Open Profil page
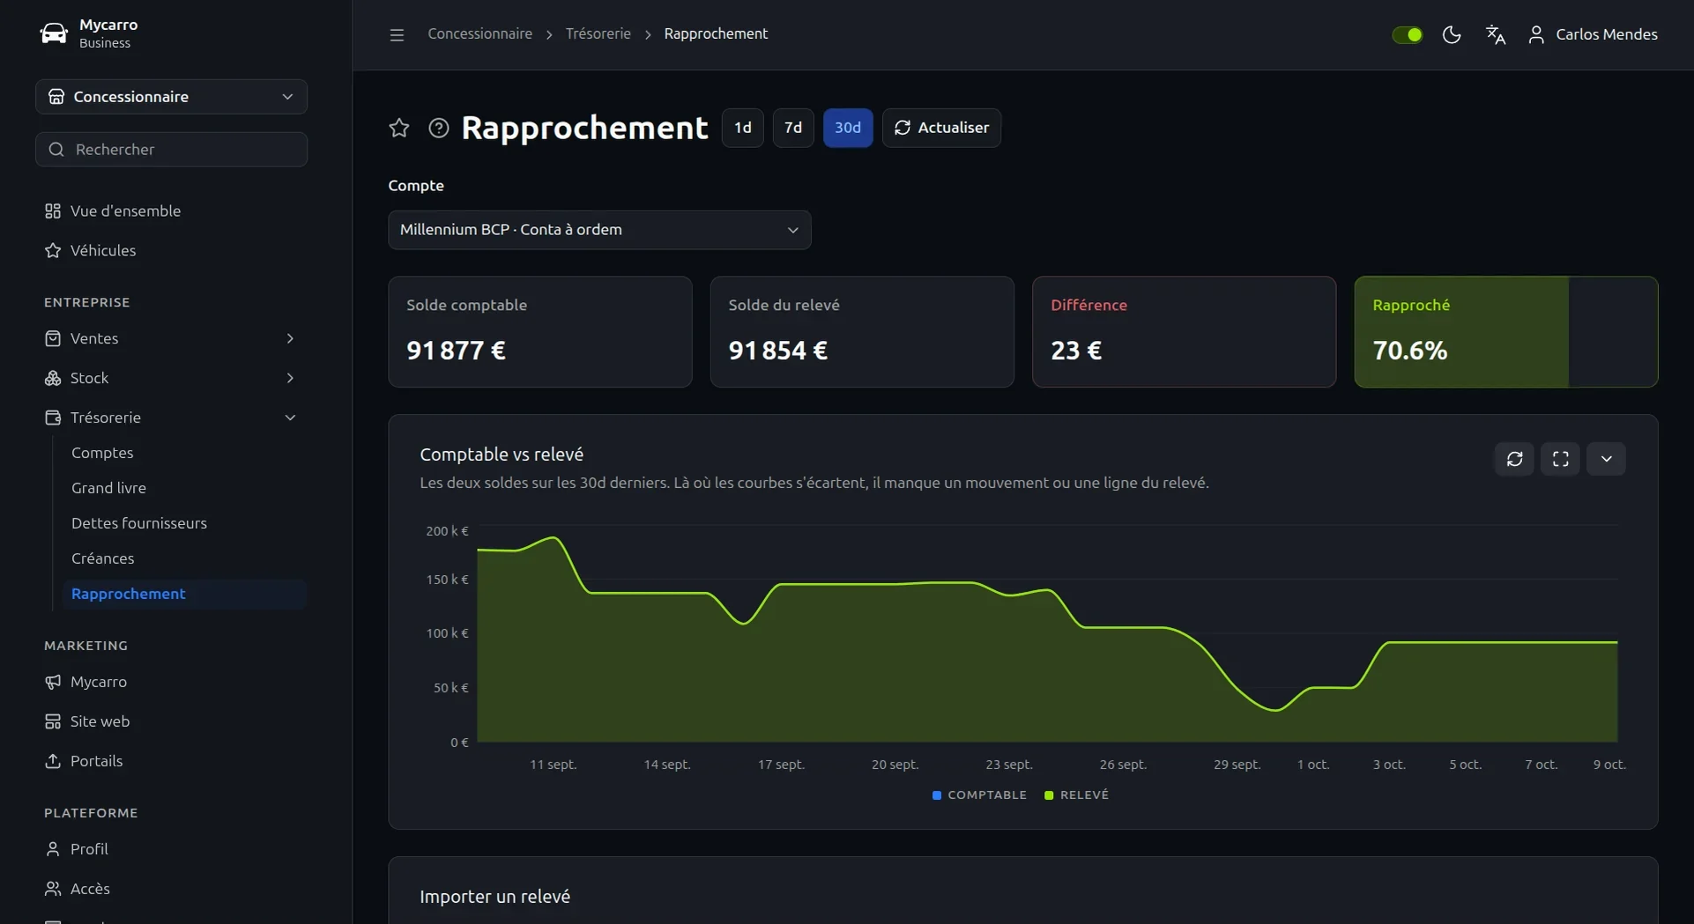Viewport: 1694px width, 924px height. click(171, 849)
